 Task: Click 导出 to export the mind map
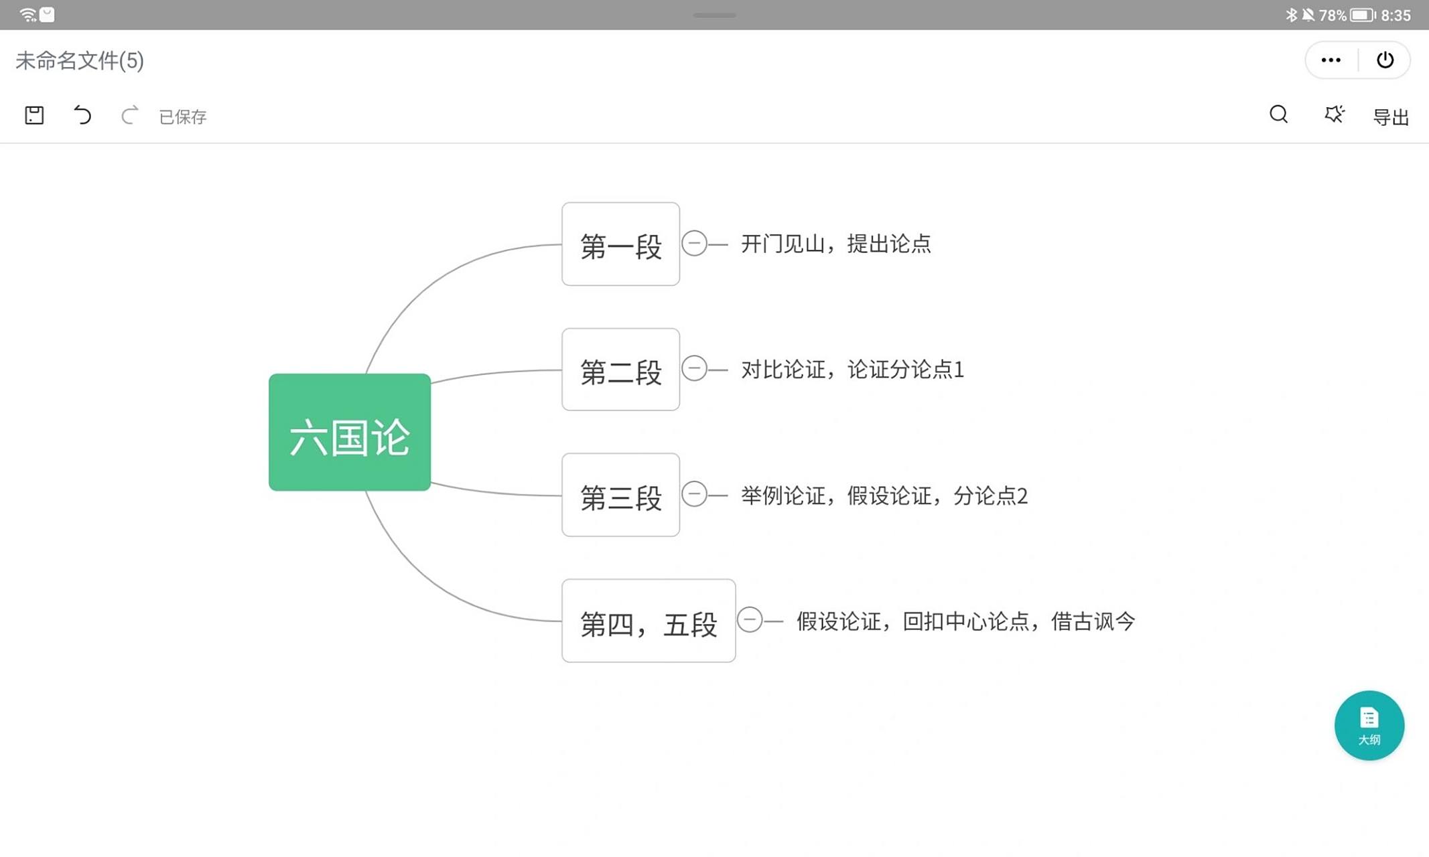[1391, 116]
